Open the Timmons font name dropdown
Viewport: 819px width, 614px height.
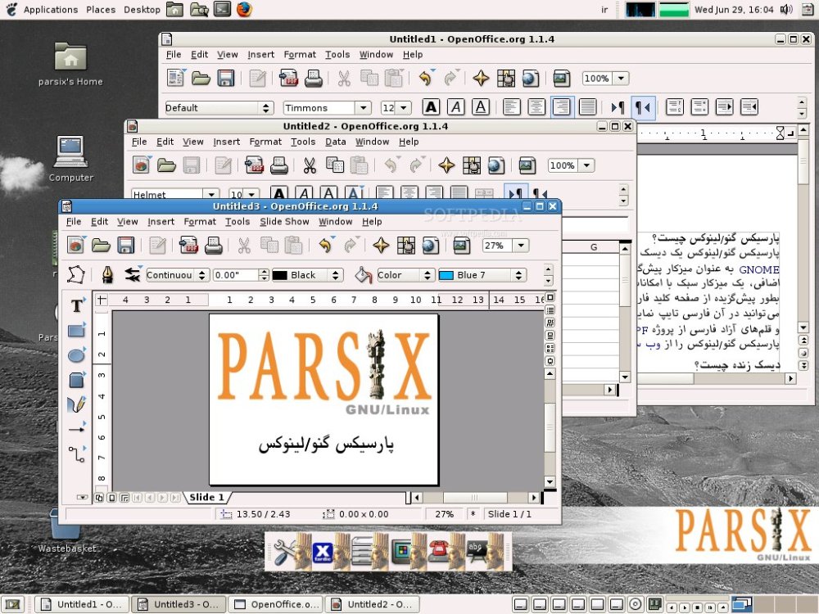[363, 107]
